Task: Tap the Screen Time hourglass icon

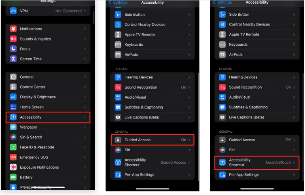Action: click(x=13, y=59)
